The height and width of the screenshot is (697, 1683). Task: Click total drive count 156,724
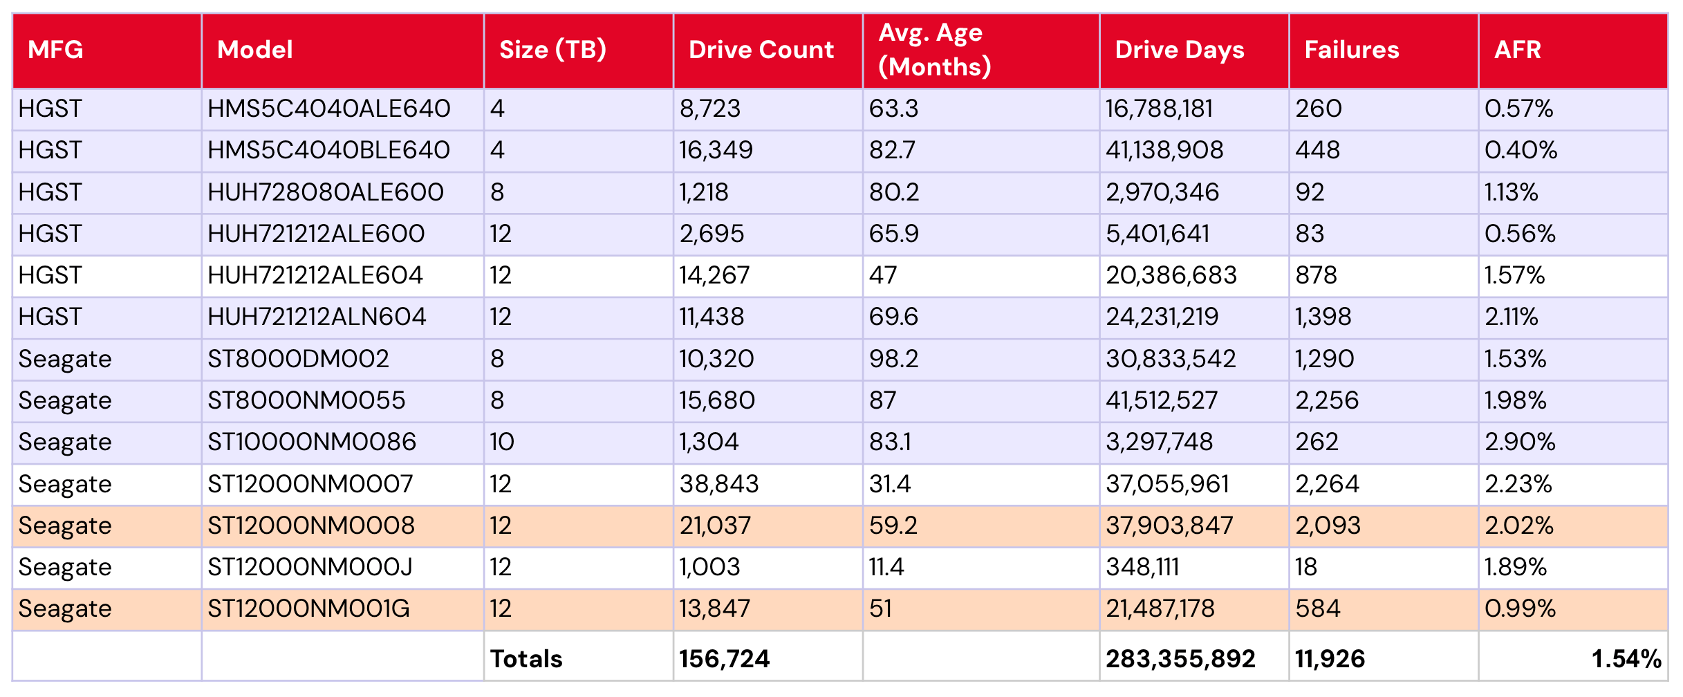tap(725, 659)
